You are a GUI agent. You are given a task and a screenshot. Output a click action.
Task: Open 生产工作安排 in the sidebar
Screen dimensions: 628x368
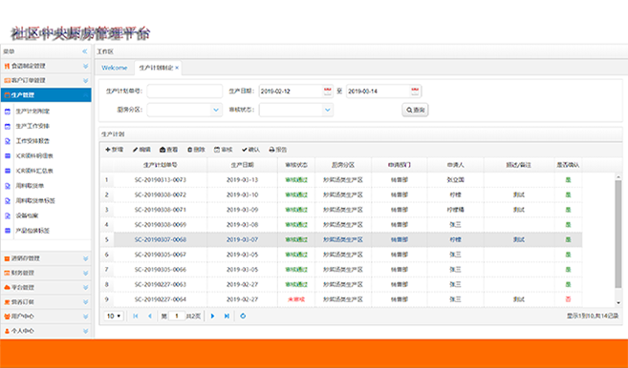pyautogui.click(x=32, y=126)
